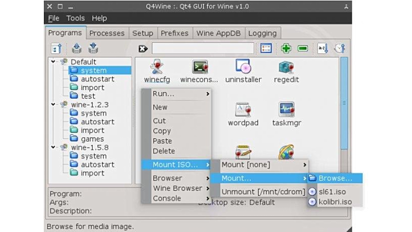Viewport: 412px width, 232px height.
Task: Select kolibri.iso from the mount list
Action: [335, 201]
